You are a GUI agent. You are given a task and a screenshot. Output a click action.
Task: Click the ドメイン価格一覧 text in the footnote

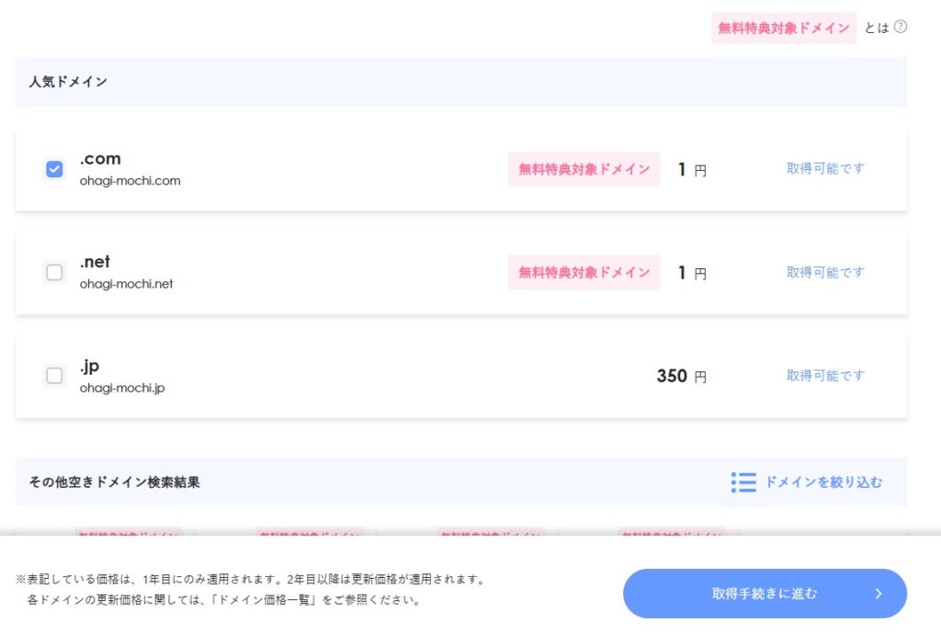tap(259, 600)
